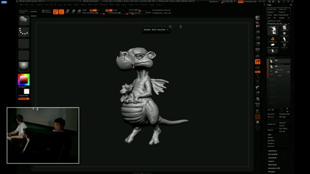Expand the Geometry sub-palette

(272, 151)
